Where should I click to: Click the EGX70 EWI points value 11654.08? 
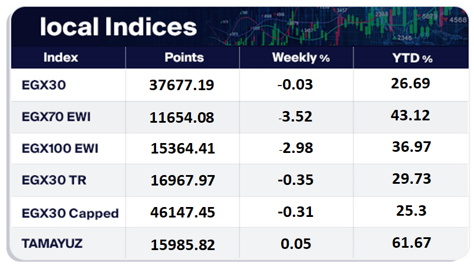pyautogui.click(x=182, y=117)
